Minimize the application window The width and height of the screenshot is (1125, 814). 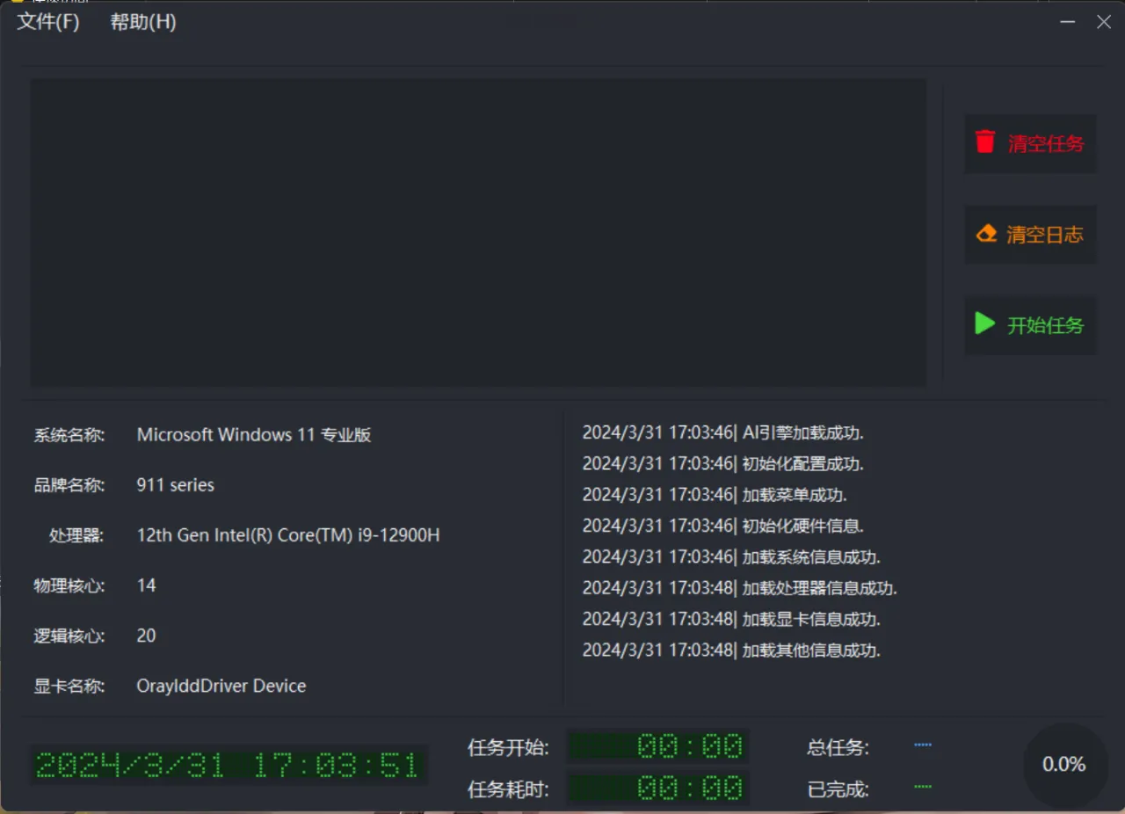click(x=1068, y=22)
